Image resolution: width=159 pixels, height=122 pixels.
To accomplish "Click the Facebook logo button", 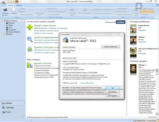I will [x=120, y=22].
